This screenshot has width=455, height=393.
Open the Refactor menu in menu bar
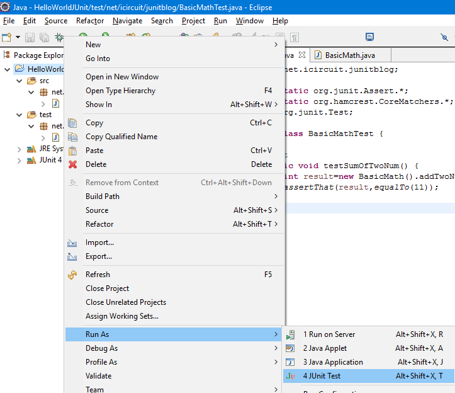(90, 21)
